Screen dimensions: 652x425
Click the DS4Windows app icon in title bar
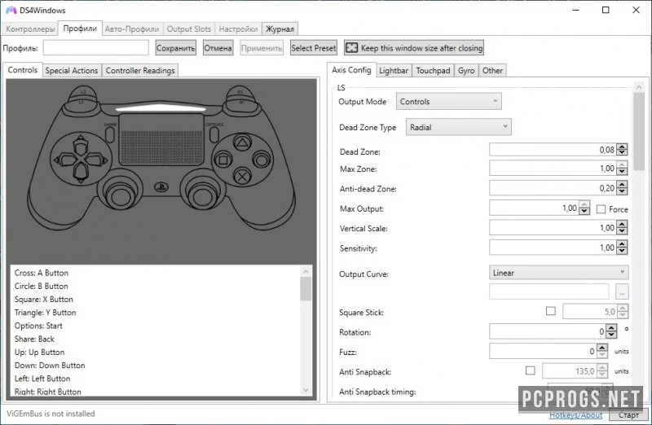click(x=11, y=10)
